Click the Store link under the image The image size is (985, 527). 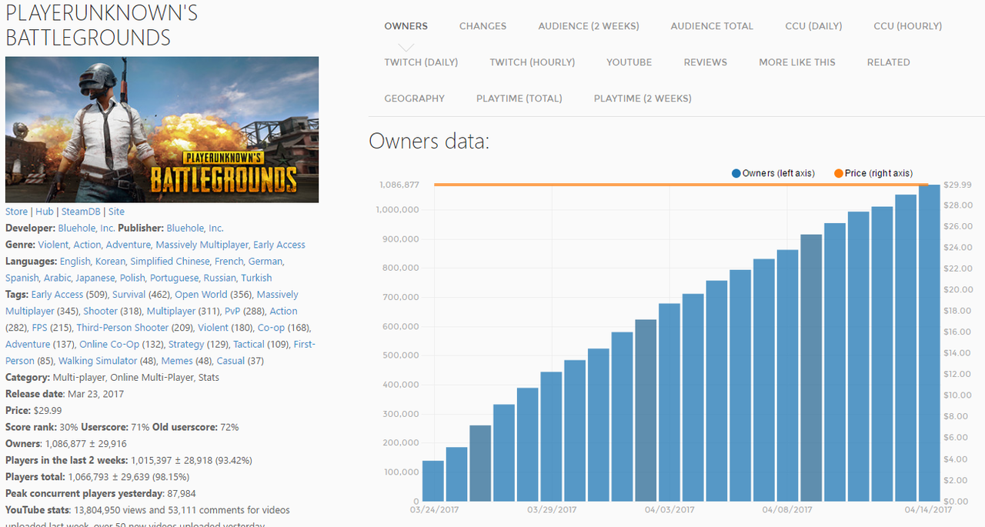pyautogui.click(x=16, y=212)
